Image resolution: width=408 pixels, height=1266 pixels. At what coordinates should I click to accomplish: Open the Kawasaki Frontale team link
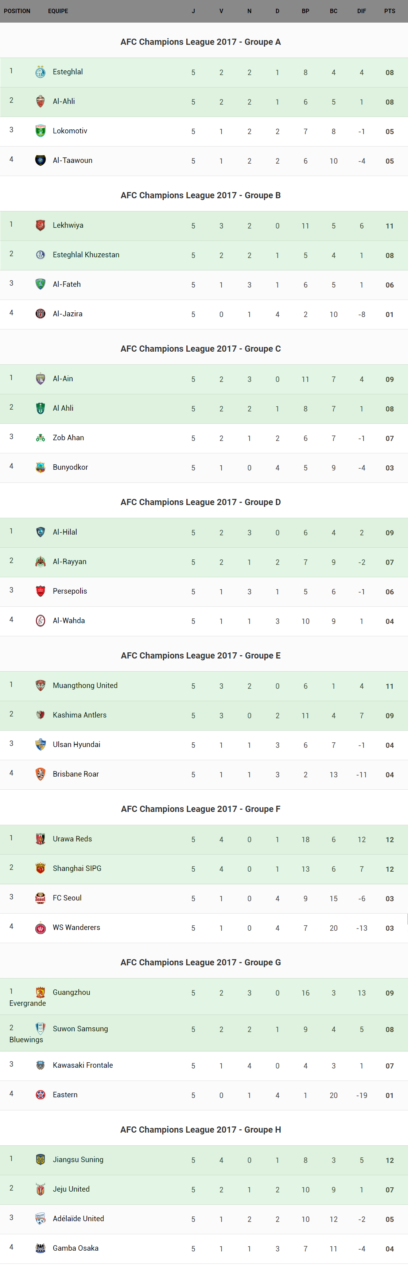[x=82, y=1065]
